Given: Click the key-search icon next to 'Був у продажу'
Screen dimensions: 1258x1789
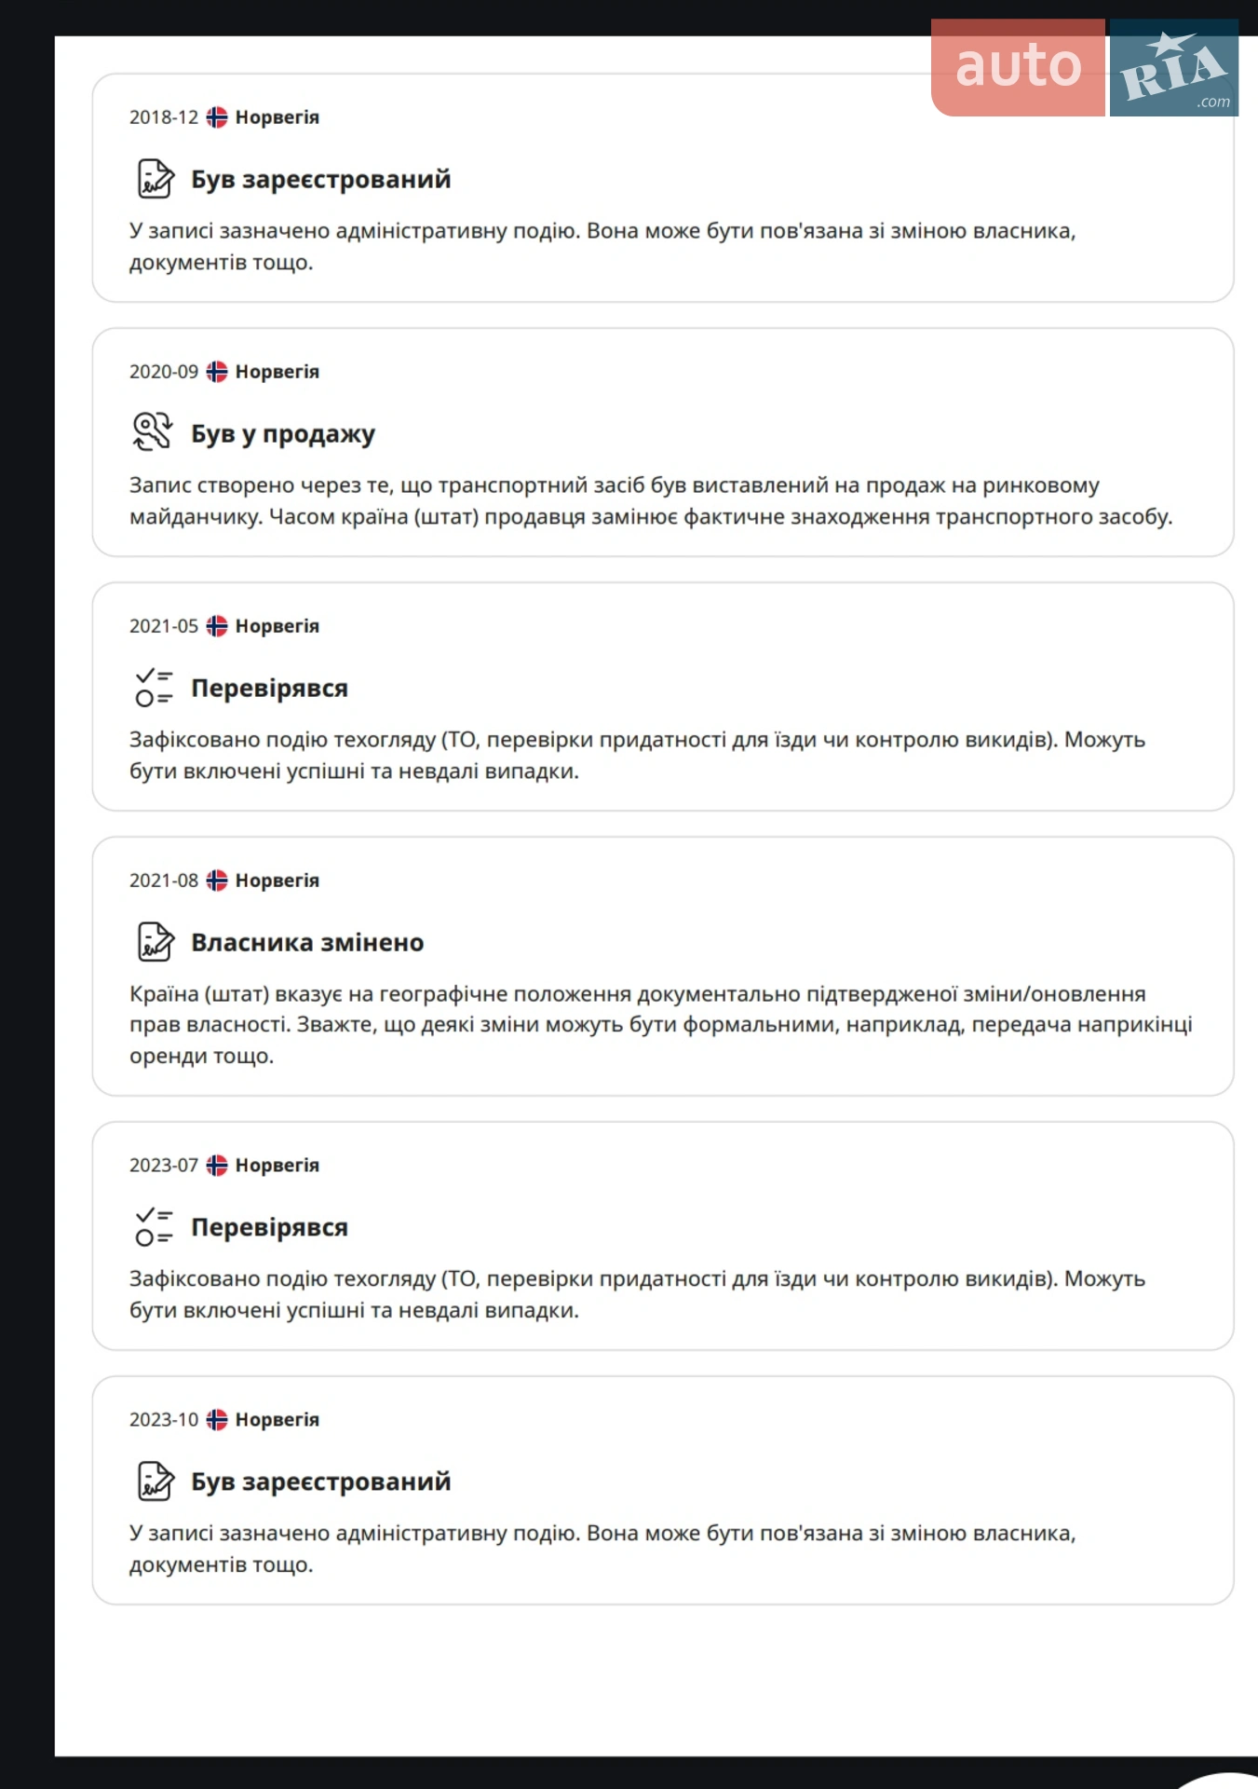Looking at the screenshot, I should click(153, 432).
